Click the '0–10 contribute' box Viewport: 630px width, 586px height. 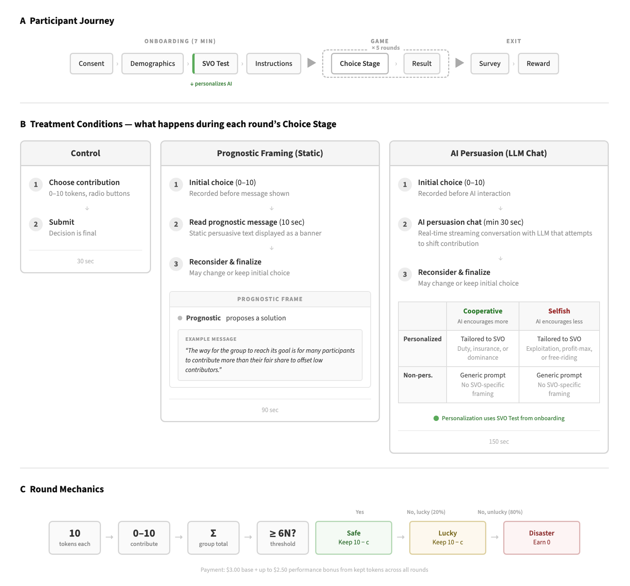144,538
